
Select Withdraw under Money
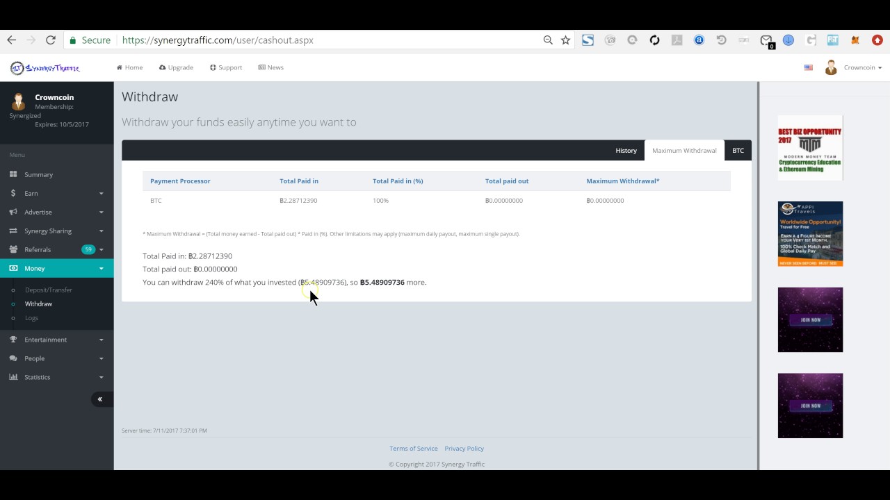point(38,304)
